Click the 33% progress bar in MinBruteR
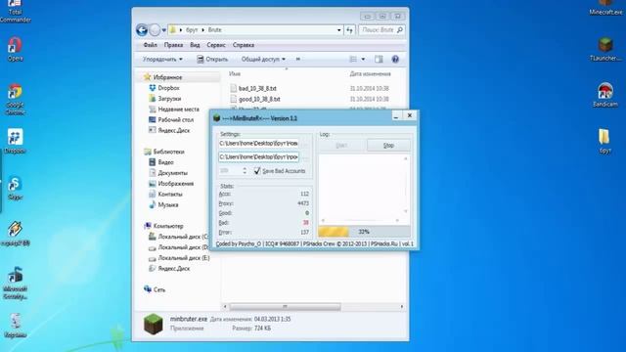Image resolution: width=626 pixels, height=352 pixels. coord(364,232)
